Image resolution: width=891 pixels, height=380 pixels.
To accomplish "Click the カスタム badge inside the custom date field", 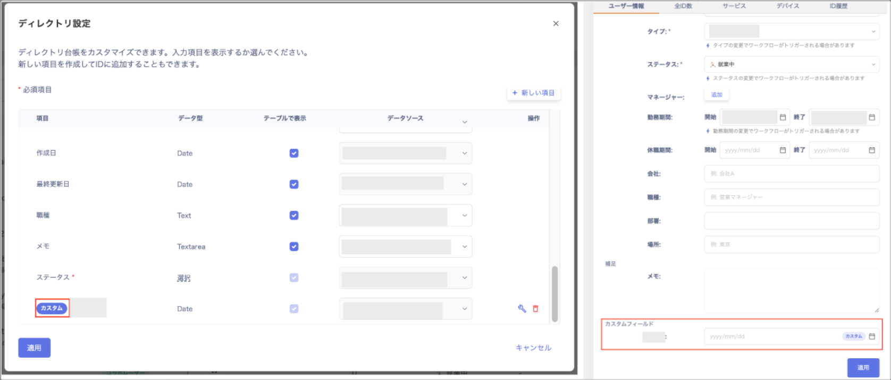I will (854, 336).
